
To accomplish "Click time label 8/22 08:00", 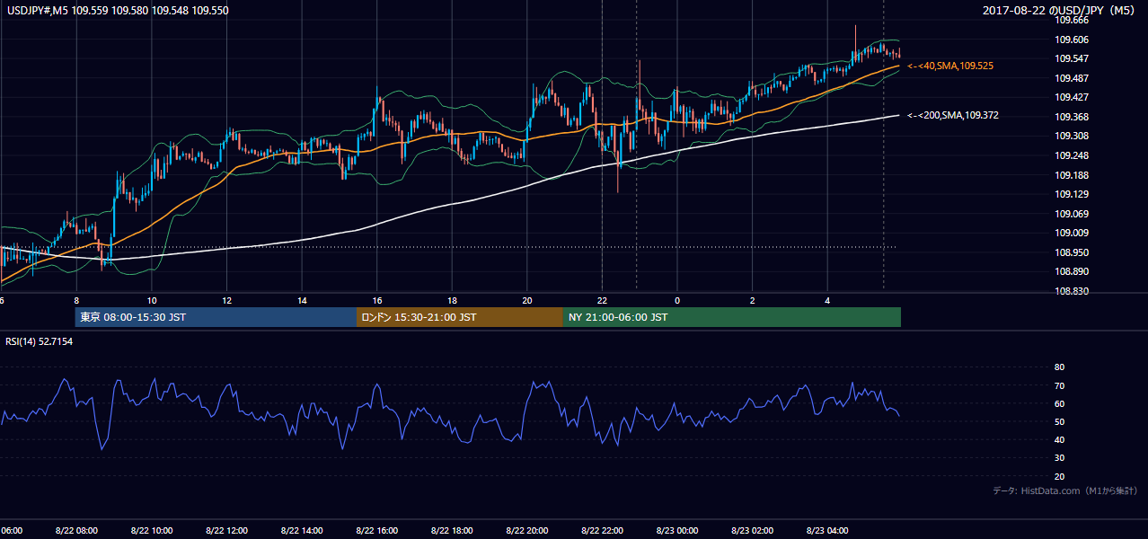I will (76, 531).
